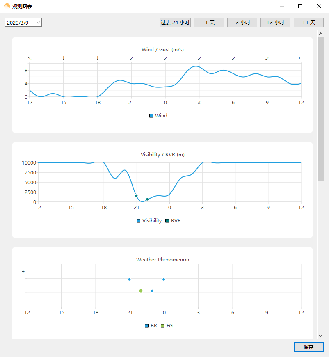Open the date dropdown showing 2020/3/9
Image resolution: width=329 pixels, height=357 pixels.
tap(23, 23)
